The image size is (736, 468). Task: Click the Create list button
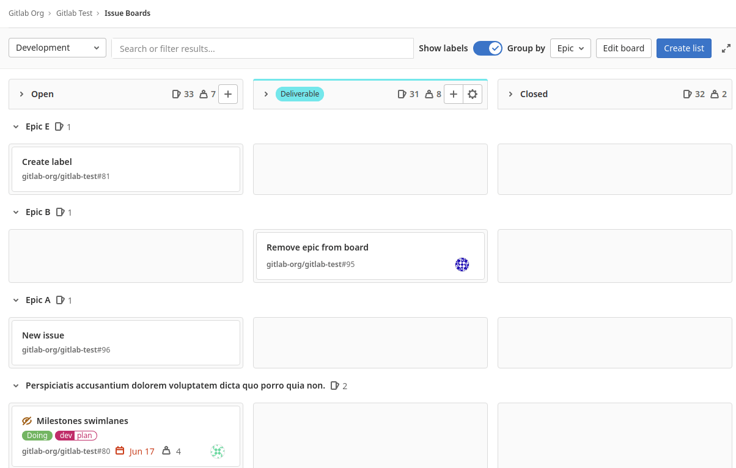(x=683, y=48)
